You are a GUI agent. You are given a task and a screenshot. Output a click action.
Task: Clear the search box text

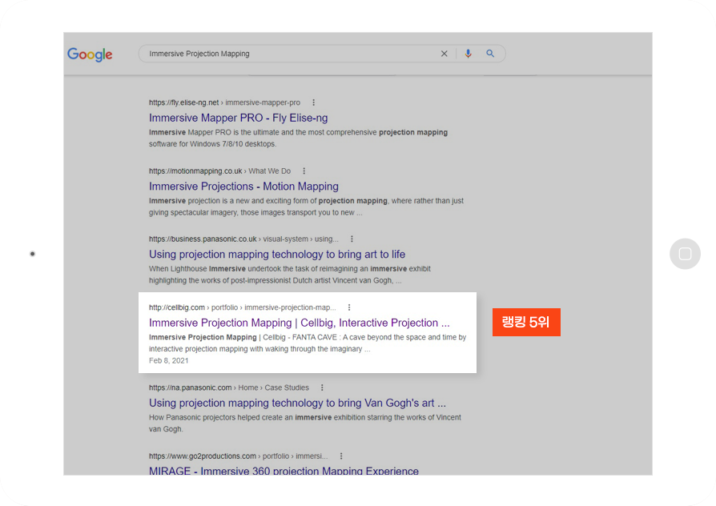tap(444, 54)
